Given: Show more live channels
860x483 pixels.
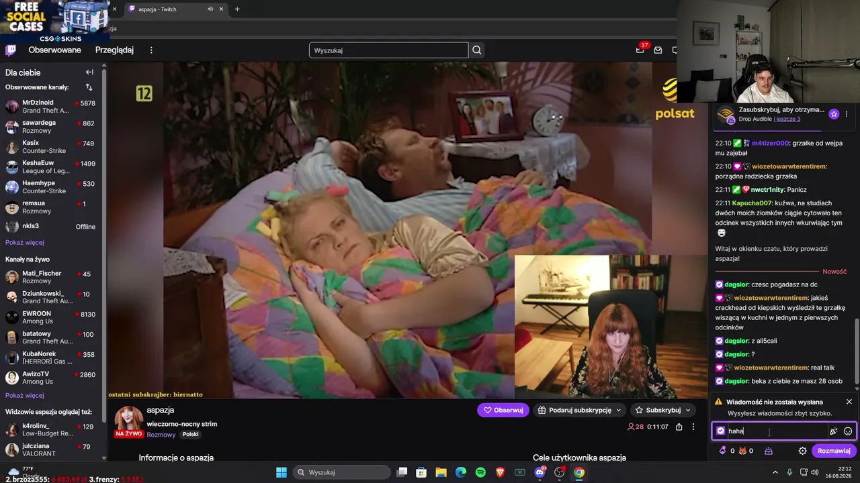Looking at the screenshot, I should (x=24, y=395).
